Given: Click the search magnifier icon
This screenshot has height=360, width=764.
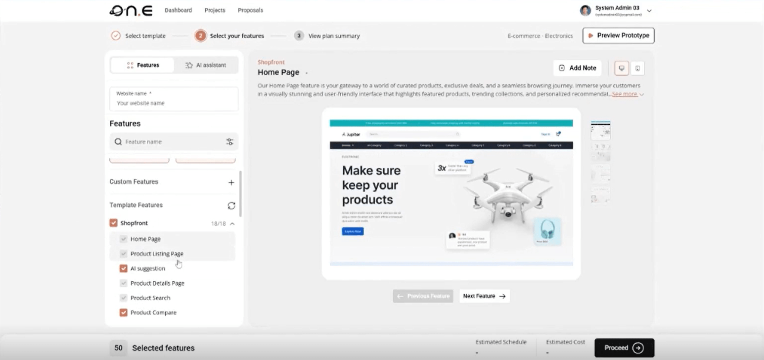Looking at the screenshot, I should tap(118, 142).
